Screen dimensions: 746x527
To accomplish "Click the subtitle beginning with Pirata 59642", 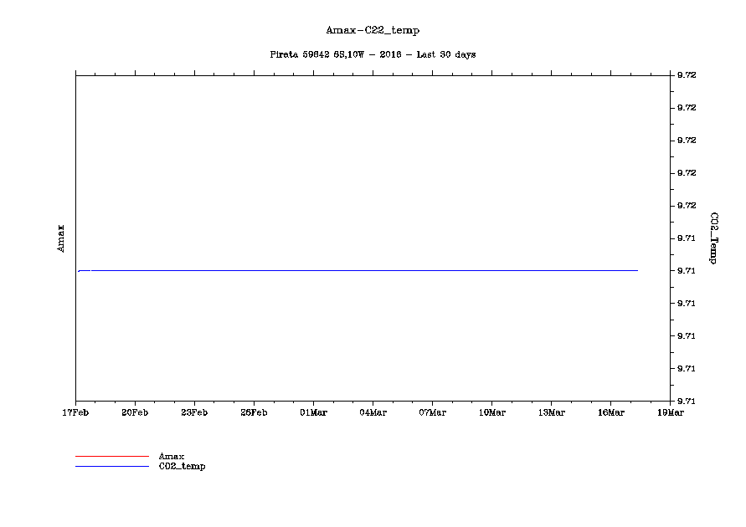I will [373, 54].
